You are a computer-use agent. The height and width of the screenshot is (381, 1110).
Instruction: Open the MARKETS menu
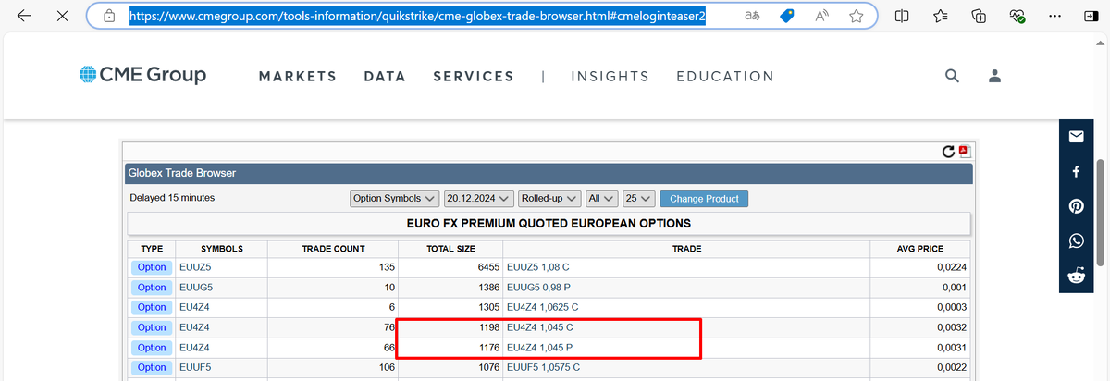298,77
